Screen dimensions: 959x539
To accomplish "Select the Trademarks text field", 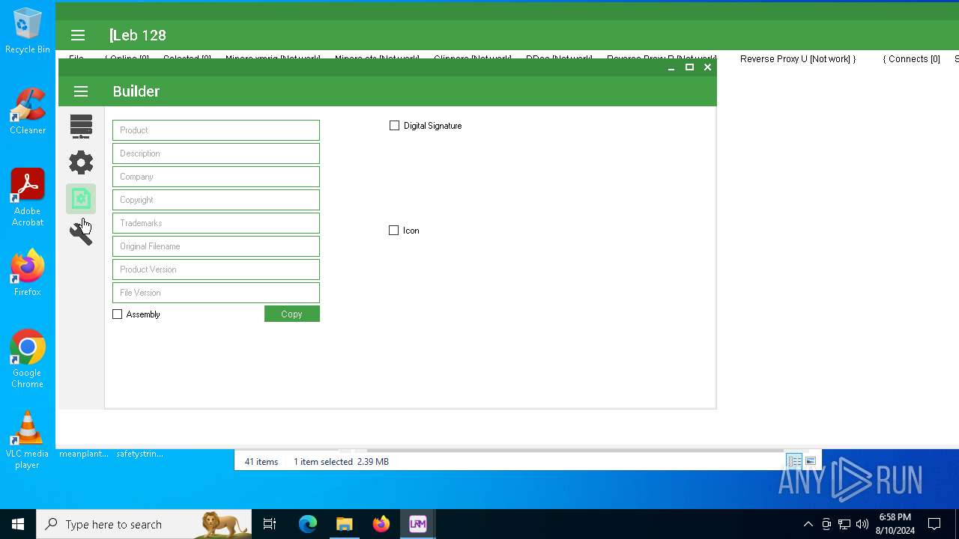I will [216, 223].
